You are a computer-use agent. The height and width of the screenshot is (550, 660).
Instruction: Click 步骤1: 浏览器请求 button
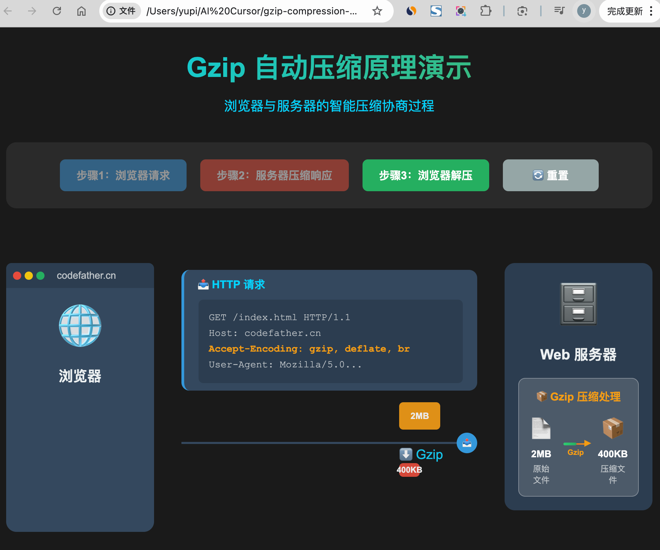123,175
